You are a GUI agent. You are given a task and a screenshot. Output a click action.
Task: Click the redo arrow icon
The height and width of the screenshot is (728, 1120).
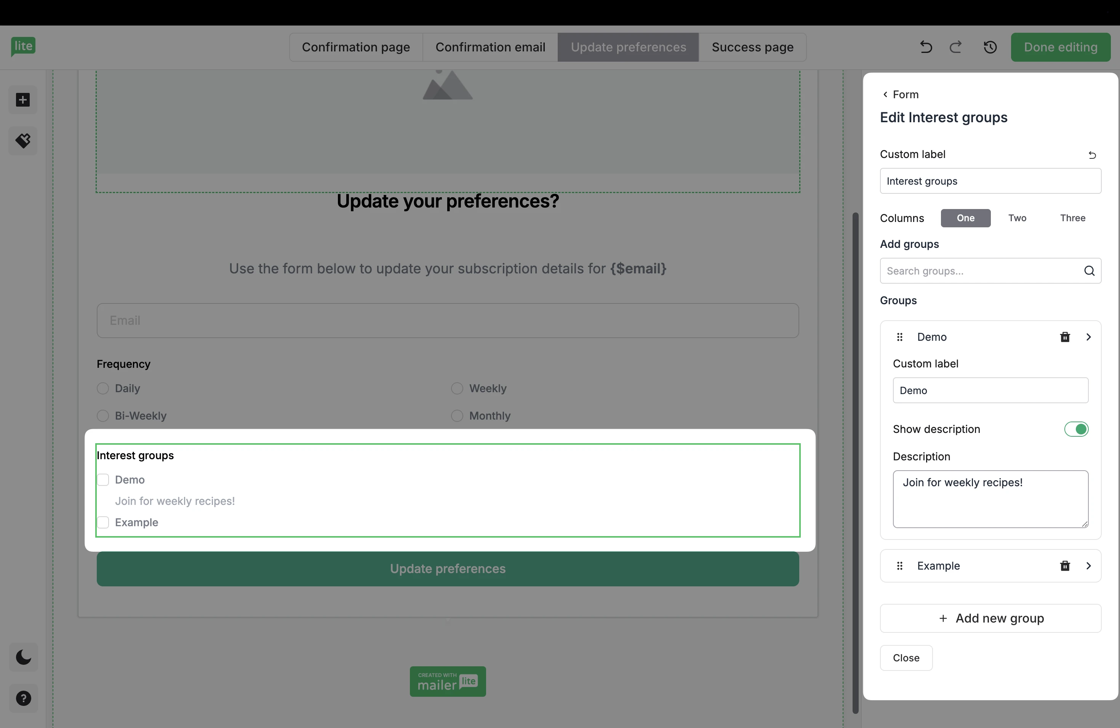[955, 47]
